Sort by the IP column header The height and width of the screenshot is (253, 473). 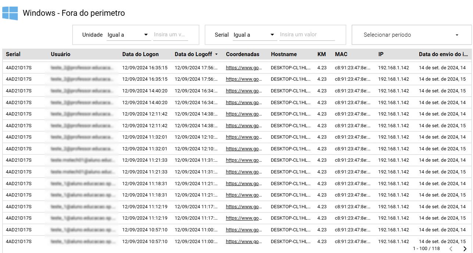(x=381, y=54)
